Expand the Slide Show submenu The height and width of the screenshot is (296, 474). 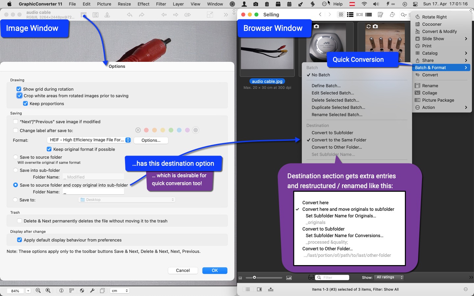(x=441, y=38)
